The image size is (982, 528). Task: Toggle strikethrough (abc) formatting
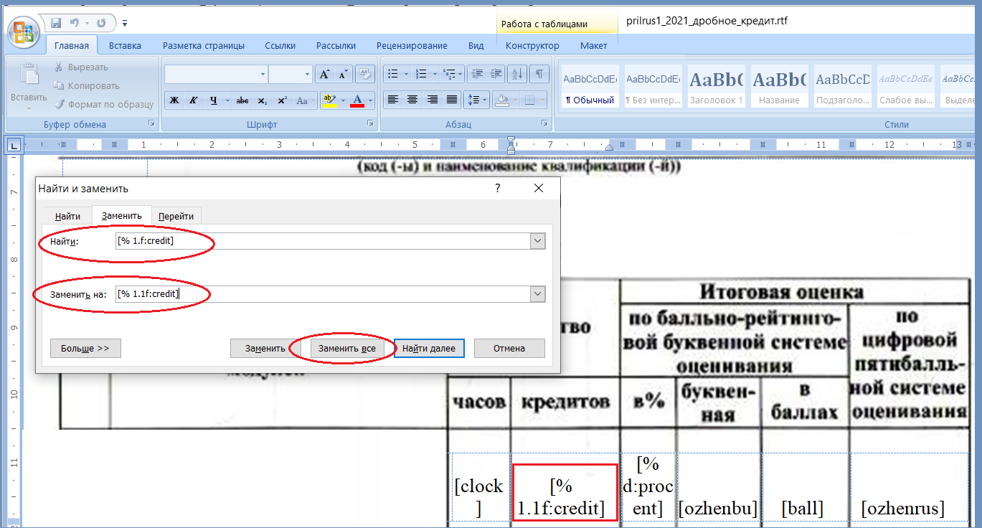[x=242, y=100]
